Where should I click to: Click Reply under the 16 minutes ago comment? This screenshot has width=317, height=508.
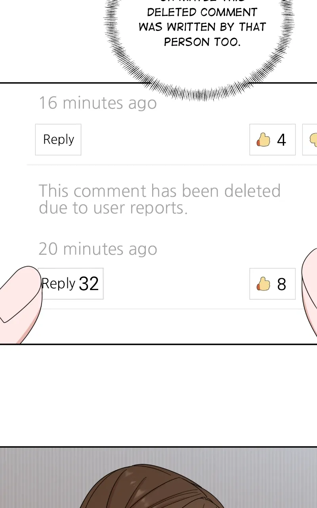pos(58,139)
